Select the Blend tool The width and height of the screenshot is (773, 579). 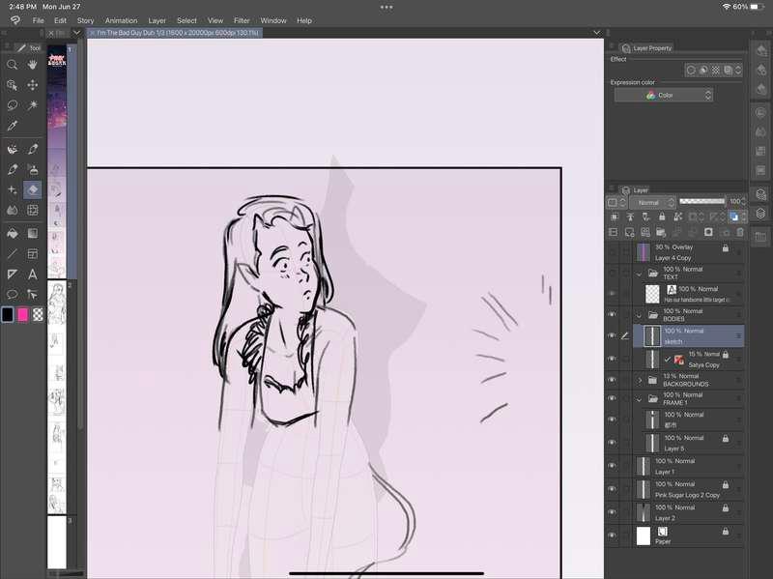point(13,210)
